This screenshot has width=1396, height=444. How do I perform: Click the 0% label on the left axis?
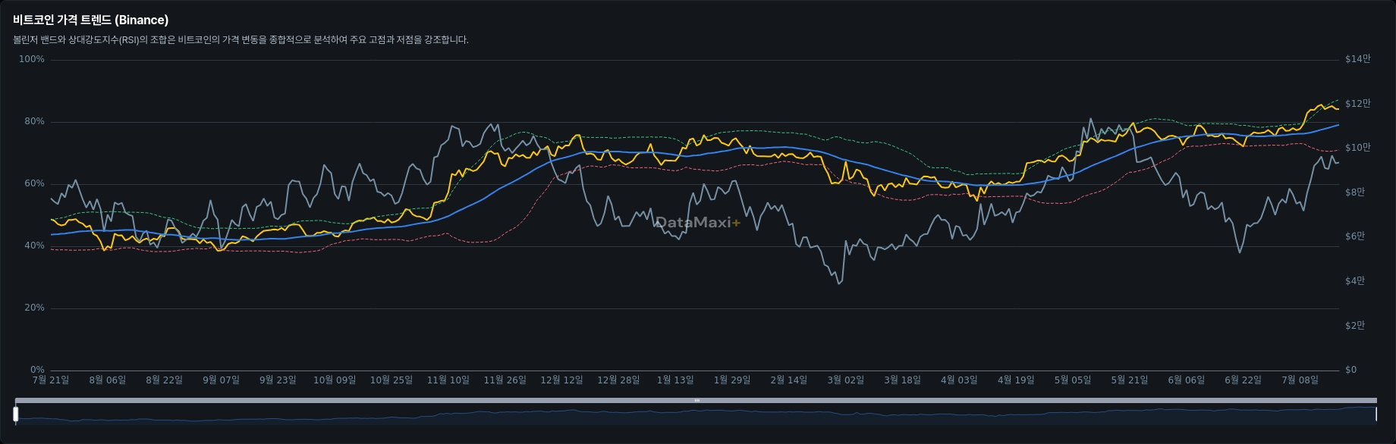tap(37, 370)
